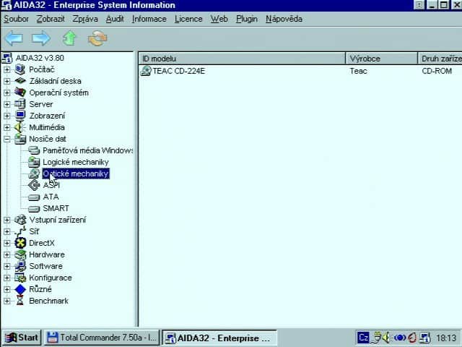Click the TEAC CD-224E drive icon
The width and height of the screenshot is (462, 347).
tap(146, 71)
